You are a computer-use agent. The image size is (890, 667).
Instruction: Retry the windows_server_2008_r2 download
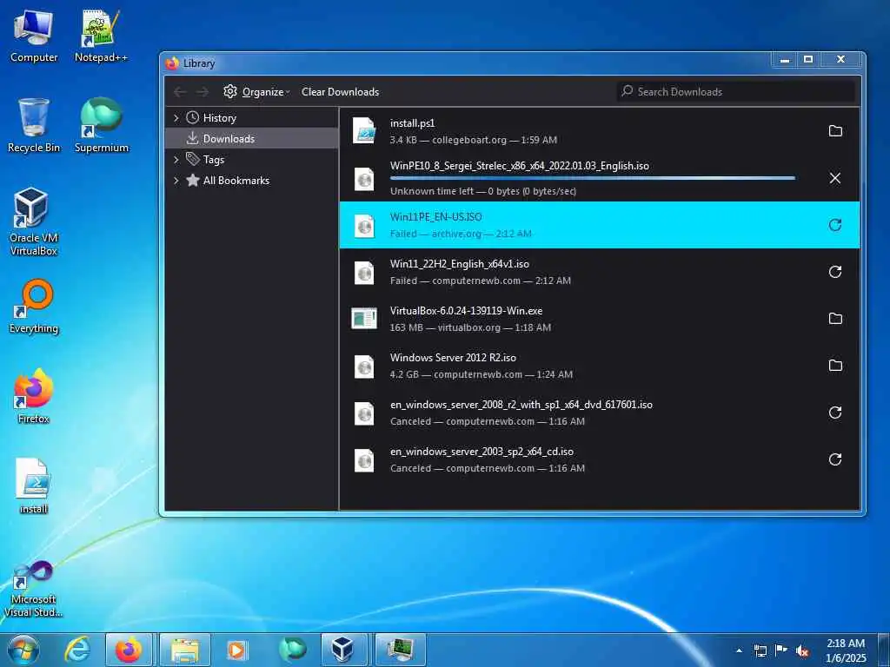tap(835, 413)
